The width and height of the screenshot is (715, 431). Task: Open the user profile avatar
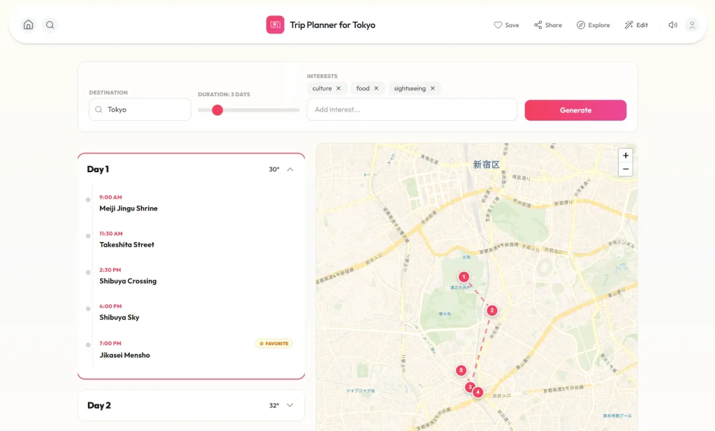pos(692,24)
